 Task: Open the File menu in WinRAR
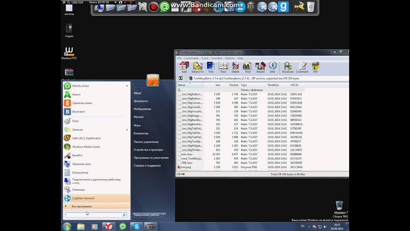coord(179,58)
